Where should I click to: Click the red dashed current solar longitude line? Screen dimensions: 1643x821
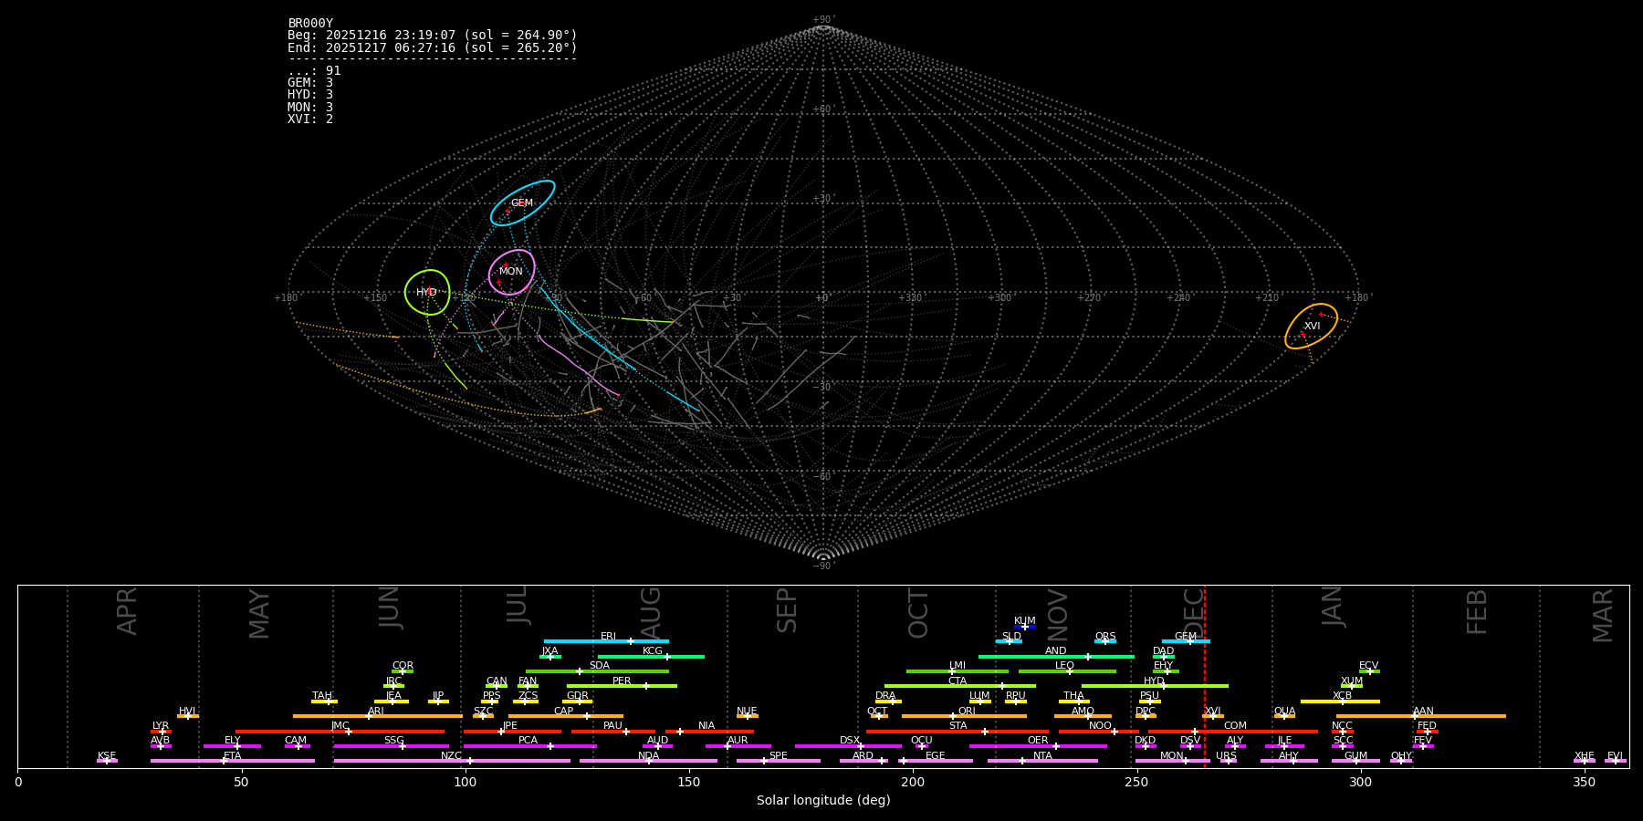click(1205, 676)
